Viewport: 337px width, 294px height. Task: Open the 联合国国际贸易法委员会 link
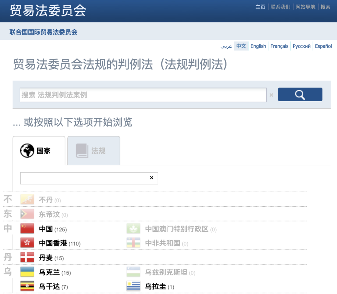43,32
